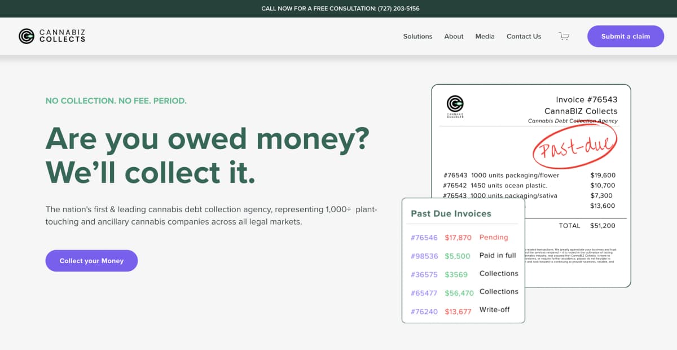Viewport: 677px width, 350px height.
Task: Open the Media nav item
Action: point(485,36)
